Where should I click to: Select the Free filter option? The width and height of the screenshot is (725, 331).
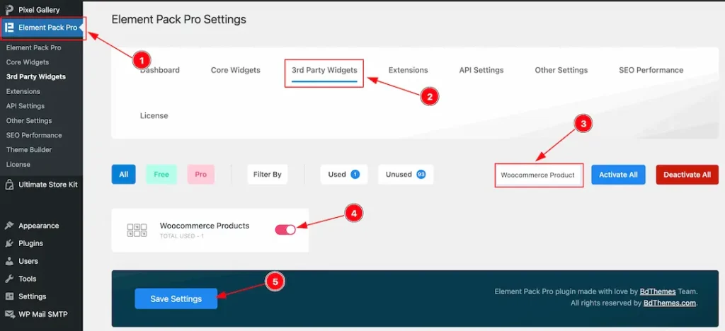point(161,175)
